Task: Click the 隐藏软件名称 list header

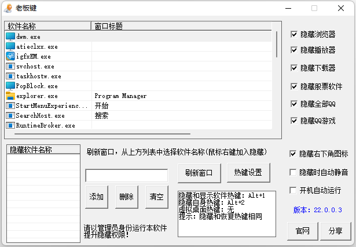Action: point(43,150)
